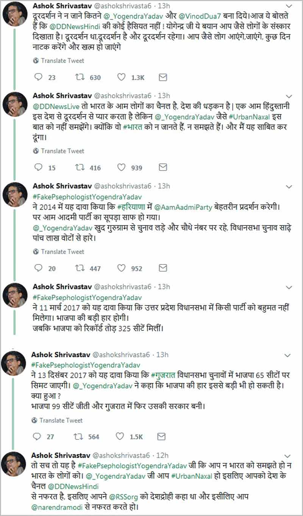303x516 pixels.
Task: Retweet the tweet with 630 retweets
Action: click(80, 77)
